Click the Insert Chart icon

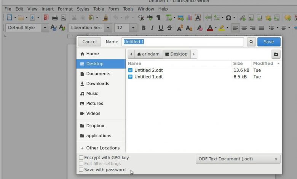click(x=189, y=18)
